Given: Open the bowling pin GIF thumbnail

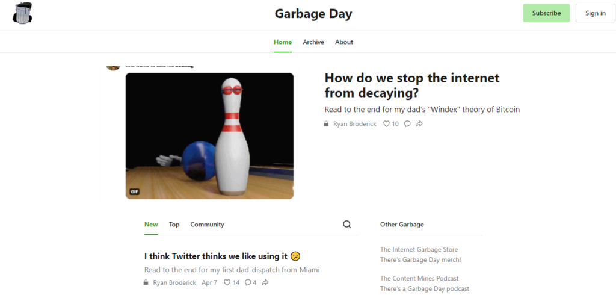Looking at the screenshot, I should (x=209, y=136).
